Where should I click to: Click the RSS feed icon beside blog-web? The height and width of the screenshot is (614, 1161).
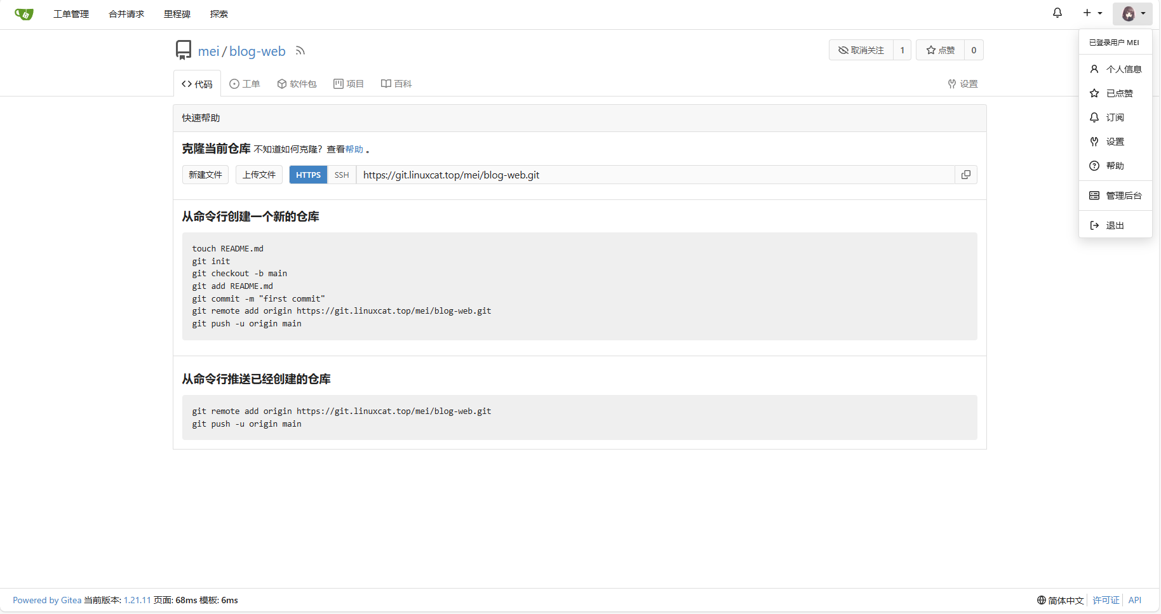tap(300, 51)
